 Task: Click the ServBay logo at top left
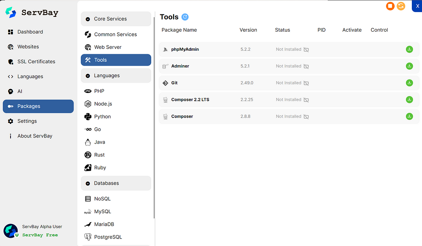point(11,12)
